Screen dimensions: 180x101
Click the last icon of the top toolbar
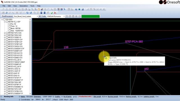click(x=104, y=9)
